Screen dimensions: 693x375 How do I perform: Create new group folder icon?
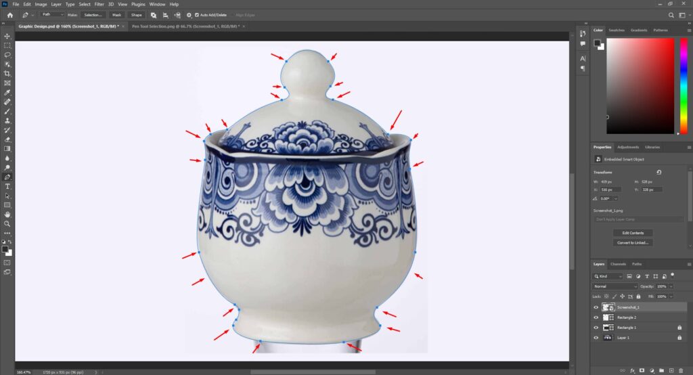pyautogui.click(x=662, y=370)
